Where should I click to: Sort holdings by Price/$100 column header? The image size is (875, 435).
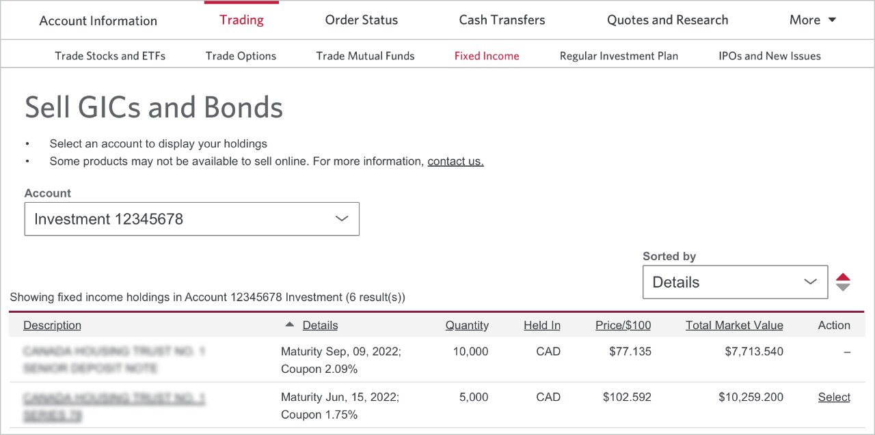(623, 325)
